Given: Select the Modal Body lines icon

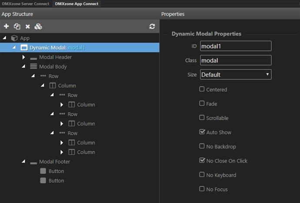Looking at the screenshot, I should click(33, 66).
